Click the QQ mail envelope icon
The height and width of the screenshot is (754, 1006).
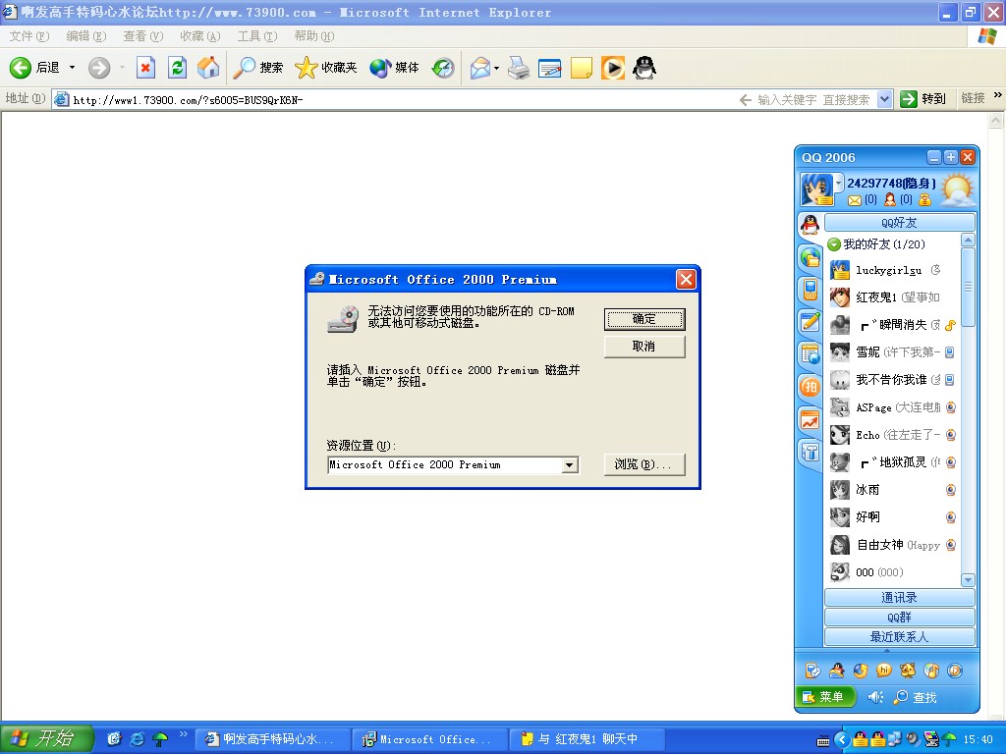tap(854, 200)
